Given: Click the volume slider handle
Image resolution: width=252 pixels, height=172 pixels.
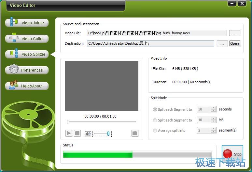Looking at the screenshot, I should click(x=108, y=134).
